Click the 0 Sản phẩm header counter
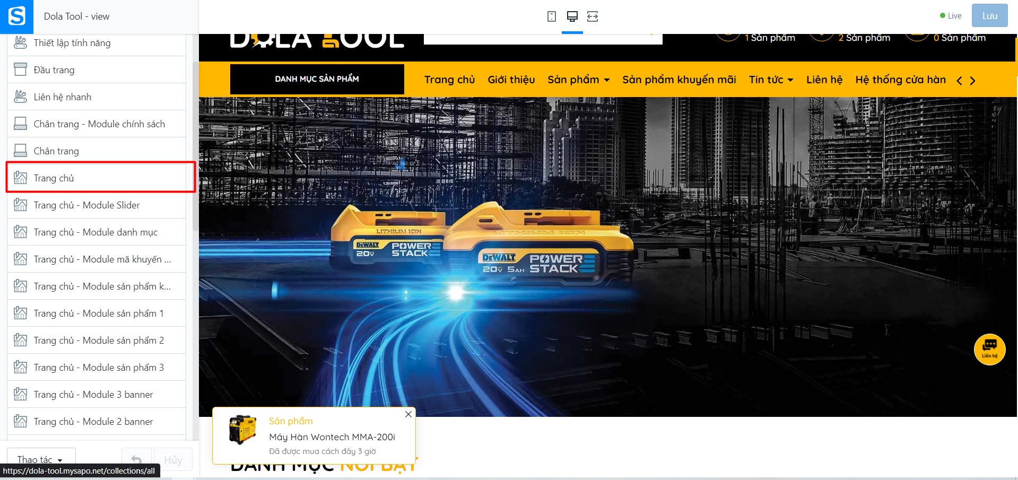The image size is (1018, 480). (960, 38)
